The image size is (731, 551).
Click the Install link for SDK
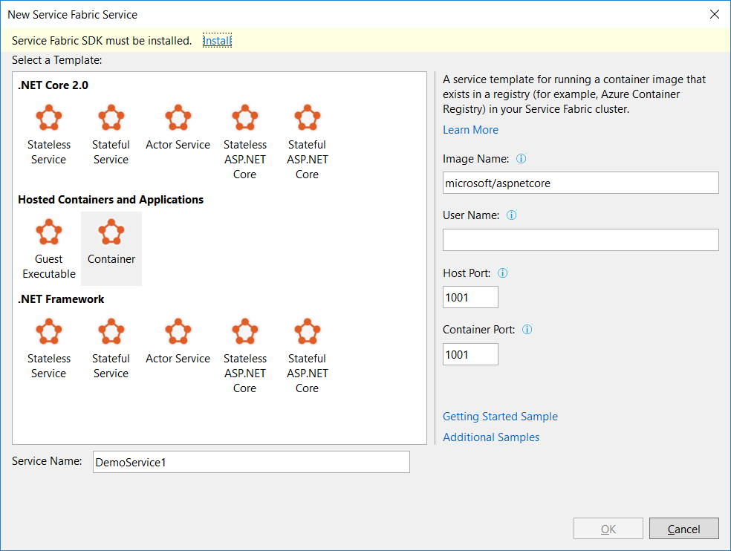point(217,41)
